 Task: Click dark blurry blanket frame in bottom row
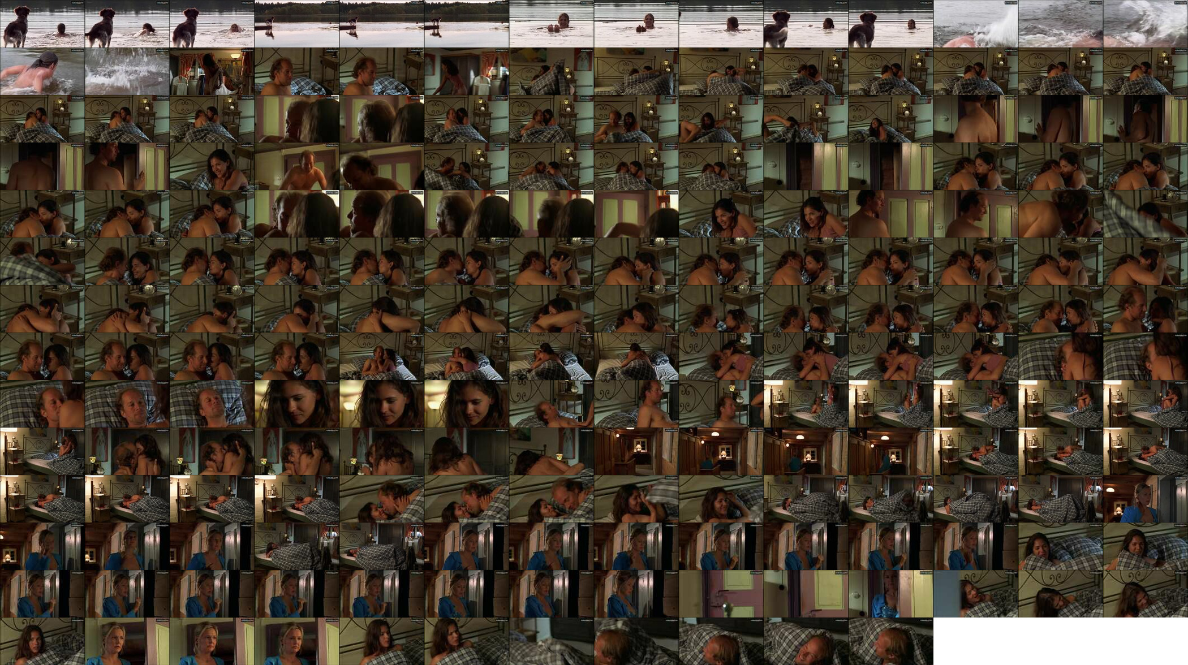click(552, 641)
